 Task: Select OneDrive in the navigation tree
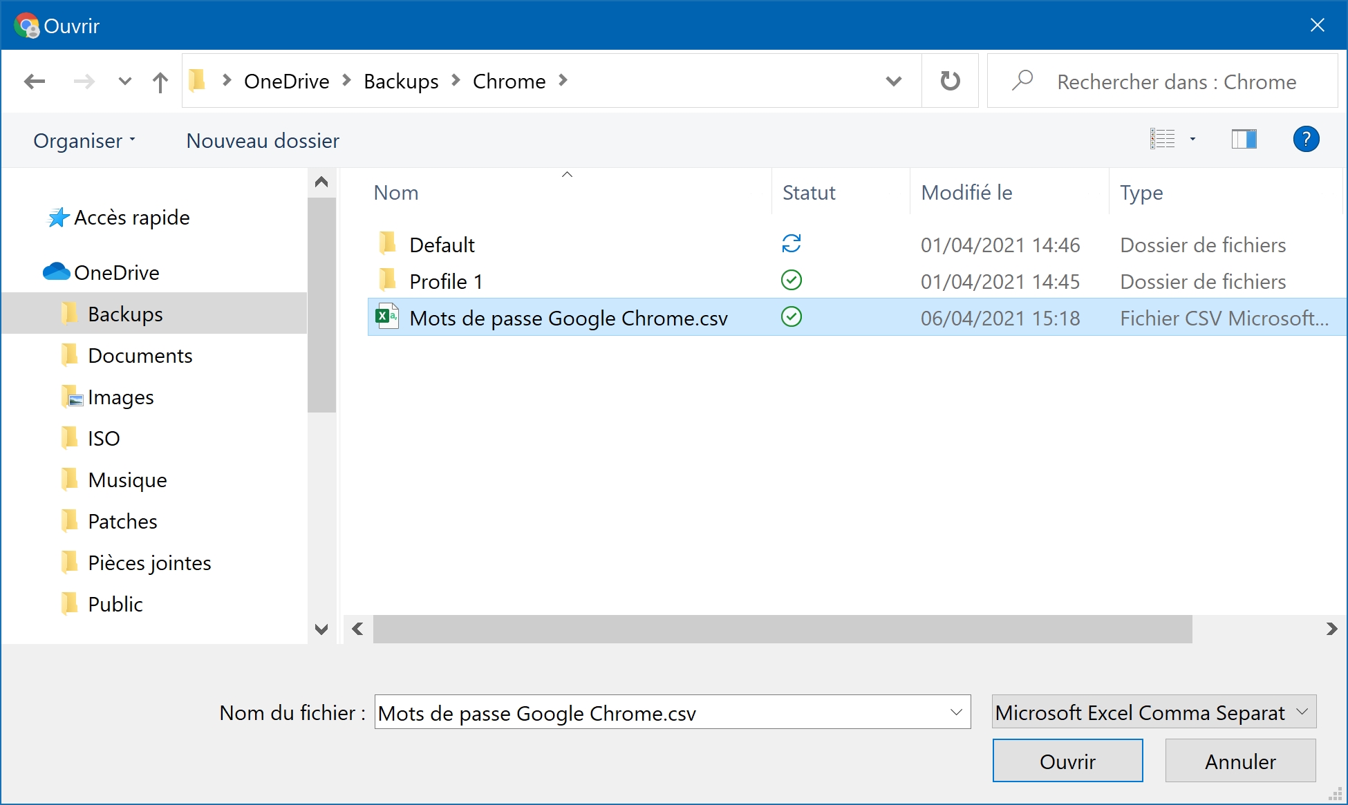[117, 273]
